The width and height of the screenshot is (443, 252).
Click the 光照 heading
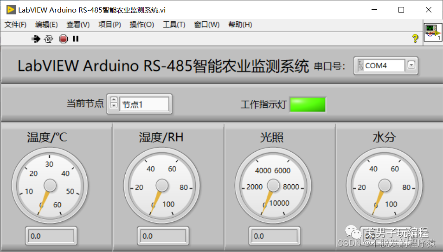(x=272, y=137)
